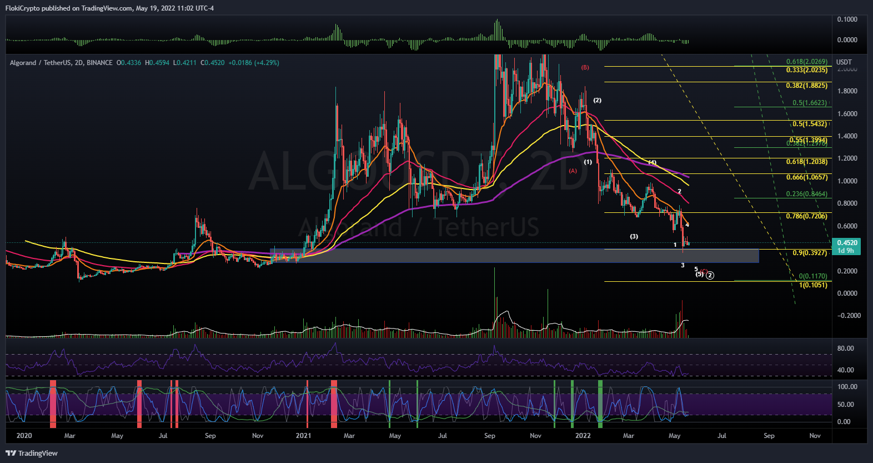The height and width of the screenshot is (463, 873).
Task: Click the 1.8000 price axis value
Action: coord(847,91)
